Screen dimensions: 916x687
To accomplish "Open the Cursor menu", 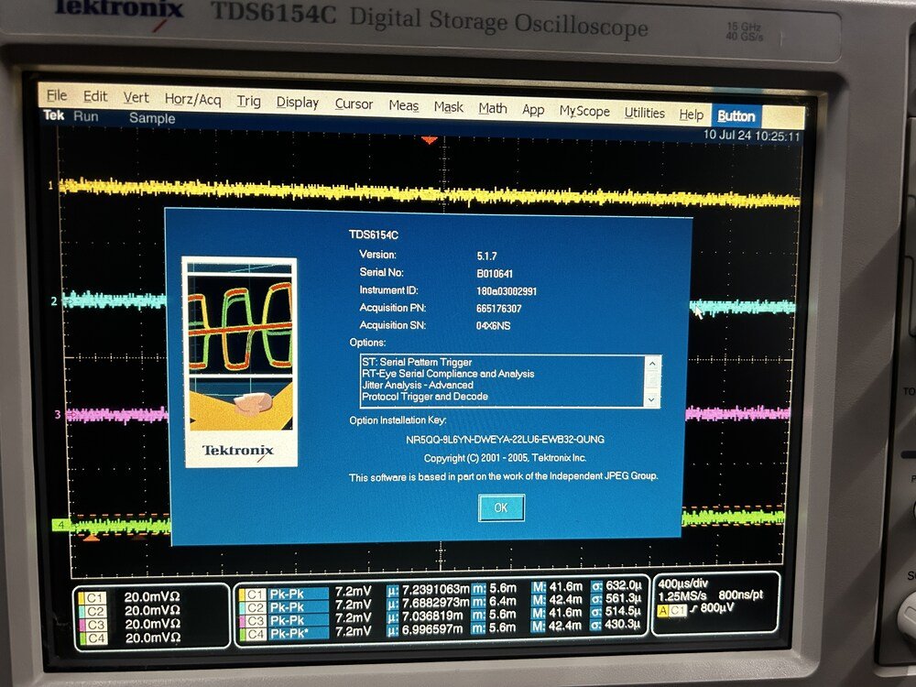I will 354,104.
